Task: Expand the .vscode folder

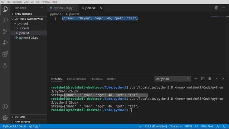Action: [24, 28]
